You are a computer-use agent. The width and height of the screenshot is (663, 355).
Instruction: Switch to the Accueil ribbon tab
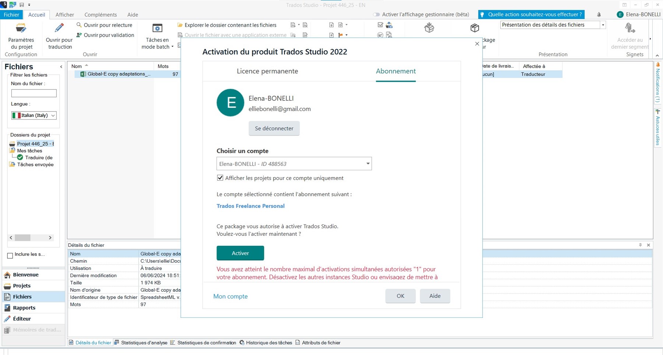click(x=37, y=15)
